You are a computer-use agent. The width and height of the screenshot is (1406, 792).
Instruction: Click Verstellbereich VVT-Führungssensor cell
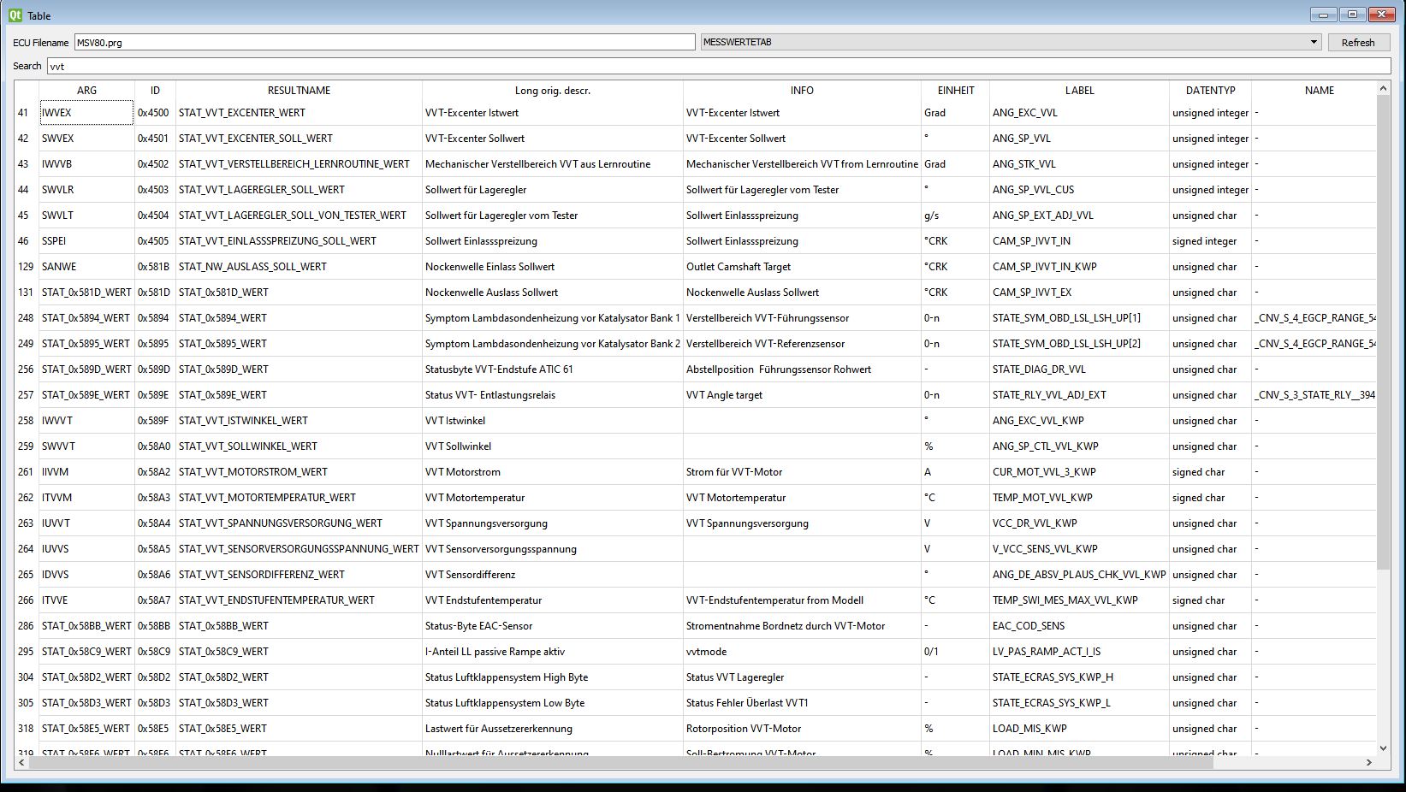[802, 318]
